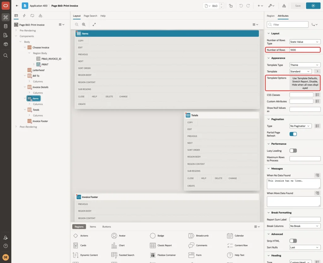Switch to the Page Shared Components tab
Image resolution: width=323 pixels, height=263 pixels.
(x=40, y=16)
